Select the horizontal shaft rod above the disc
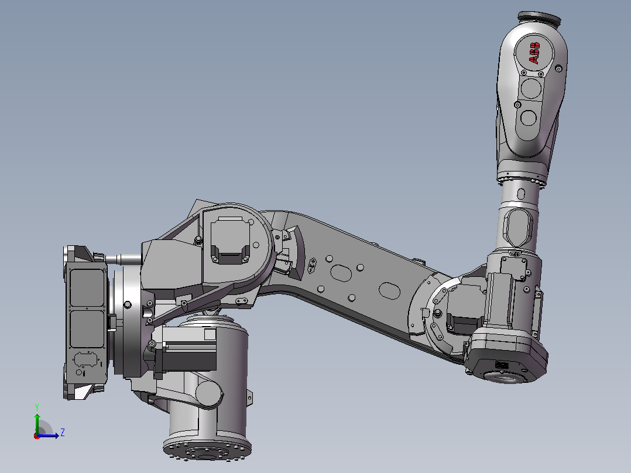 [123, 259]
